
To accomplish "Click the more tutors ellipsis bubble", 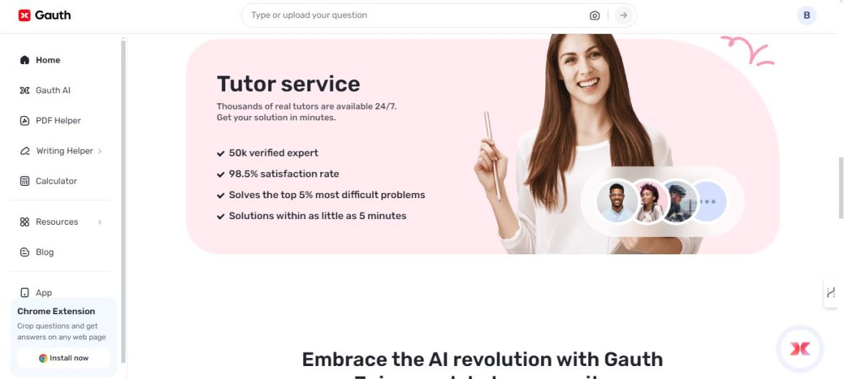I will click(708, 202).
